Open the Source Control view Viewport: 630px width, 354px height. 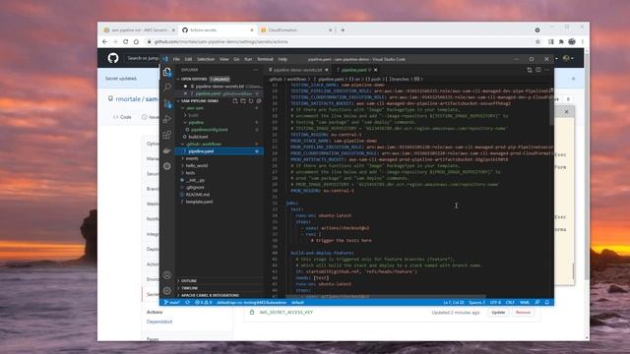click(167, 103)
